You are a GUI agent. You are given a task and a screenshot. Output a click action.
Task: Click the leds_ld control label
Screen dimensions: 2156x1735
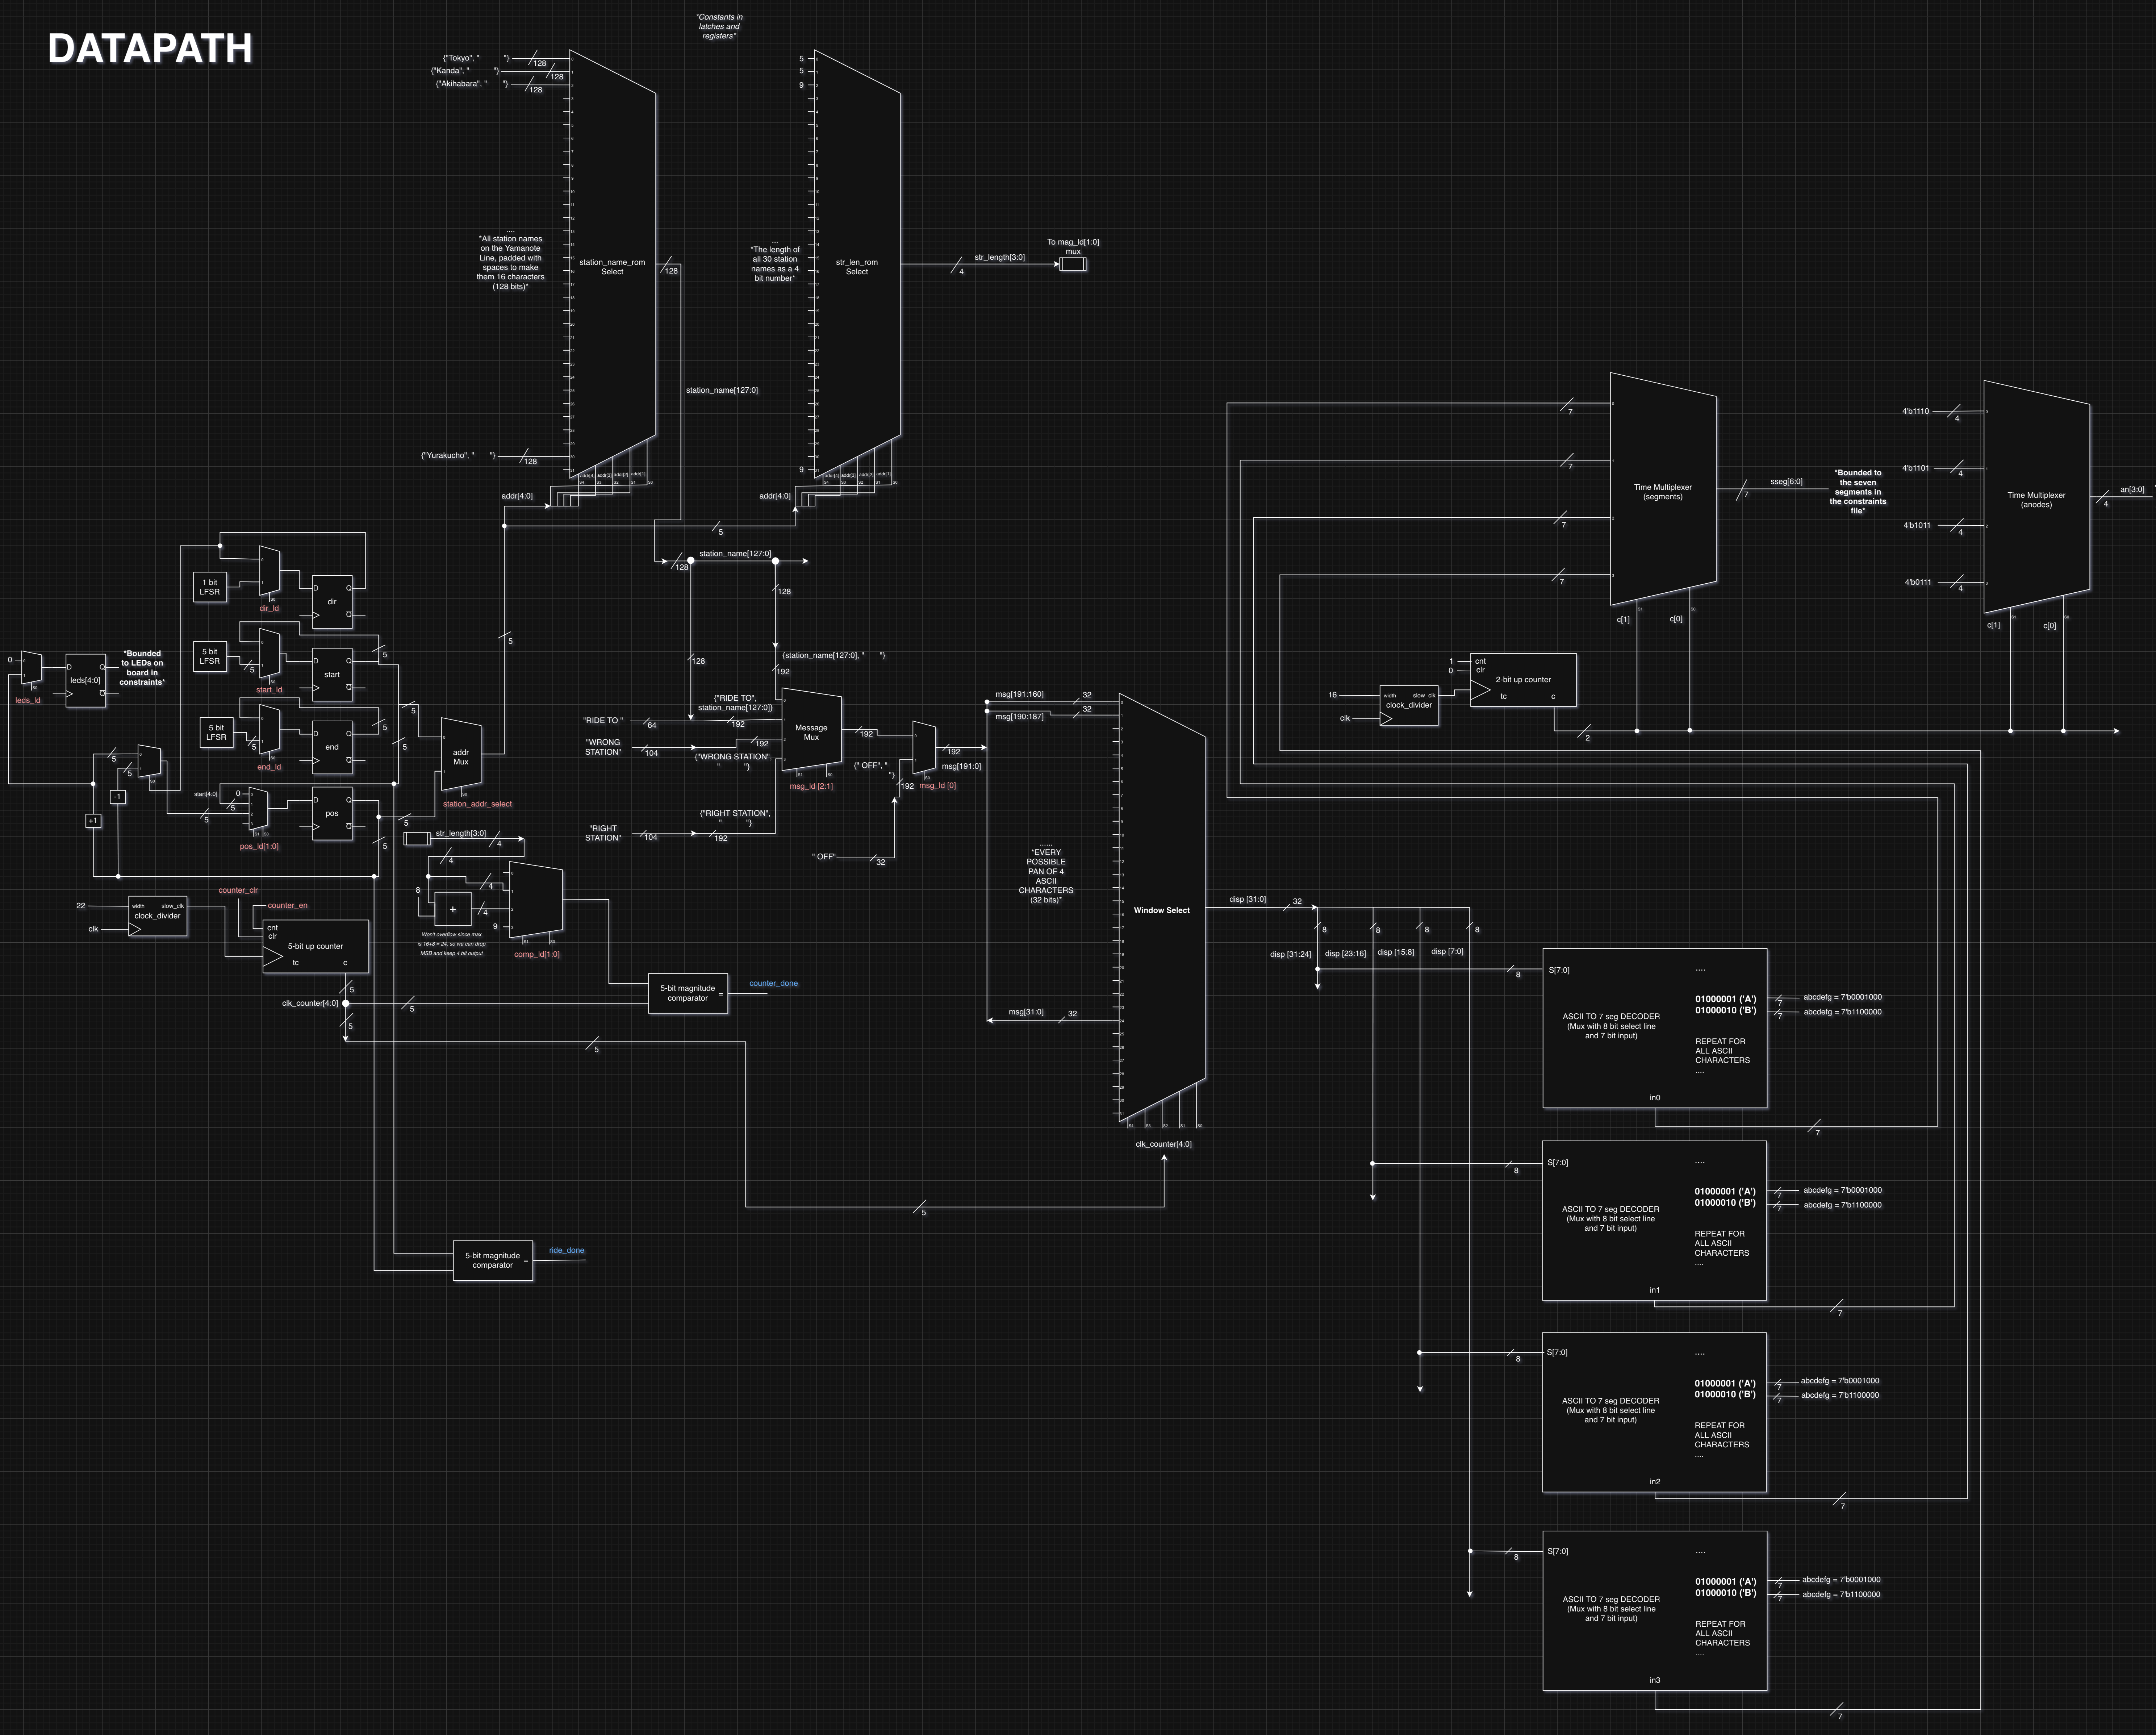[28, 700]
